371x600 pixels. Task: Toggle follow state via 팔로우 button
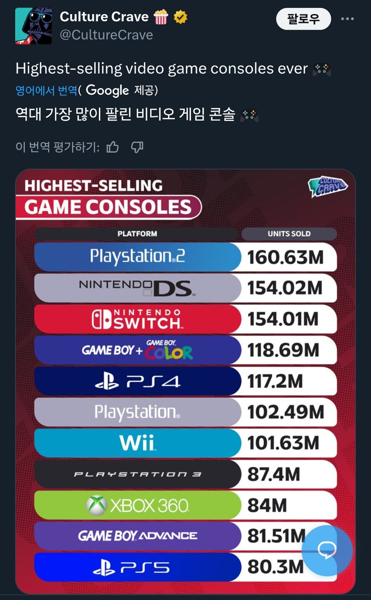click(x=303, y=19)
